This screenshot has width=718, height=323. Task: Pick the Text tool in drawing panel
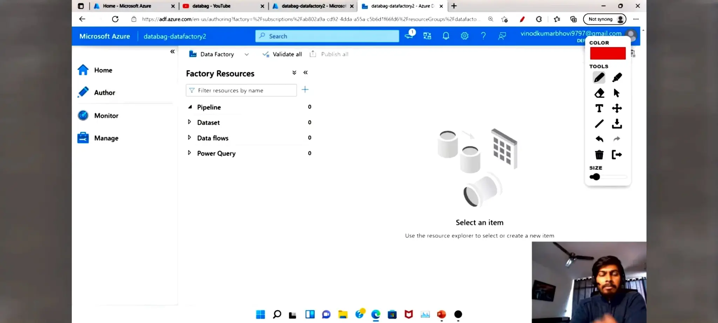pos(599,108)
